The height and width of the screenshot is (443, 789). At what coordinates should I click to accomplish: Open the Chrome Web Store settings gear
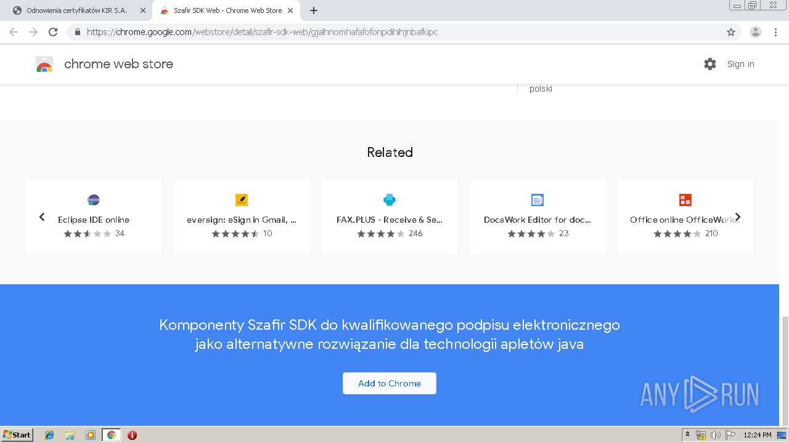[x=710, y=64]
